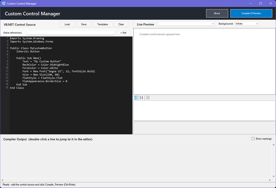276x188 pixels.
Task: Click the Compile & Preview button
Action: 251,13
